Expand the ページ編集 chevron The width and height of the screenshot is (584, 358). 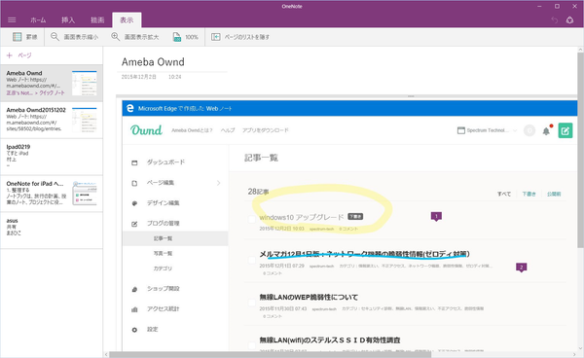click(218, 183)
